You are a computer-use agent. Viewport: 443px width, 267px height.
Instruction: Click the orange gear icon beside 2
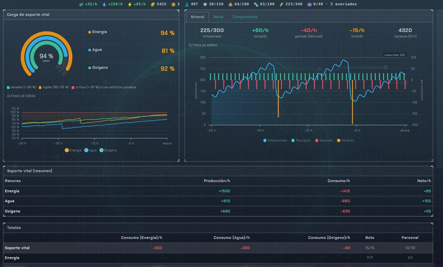[174, 4]
